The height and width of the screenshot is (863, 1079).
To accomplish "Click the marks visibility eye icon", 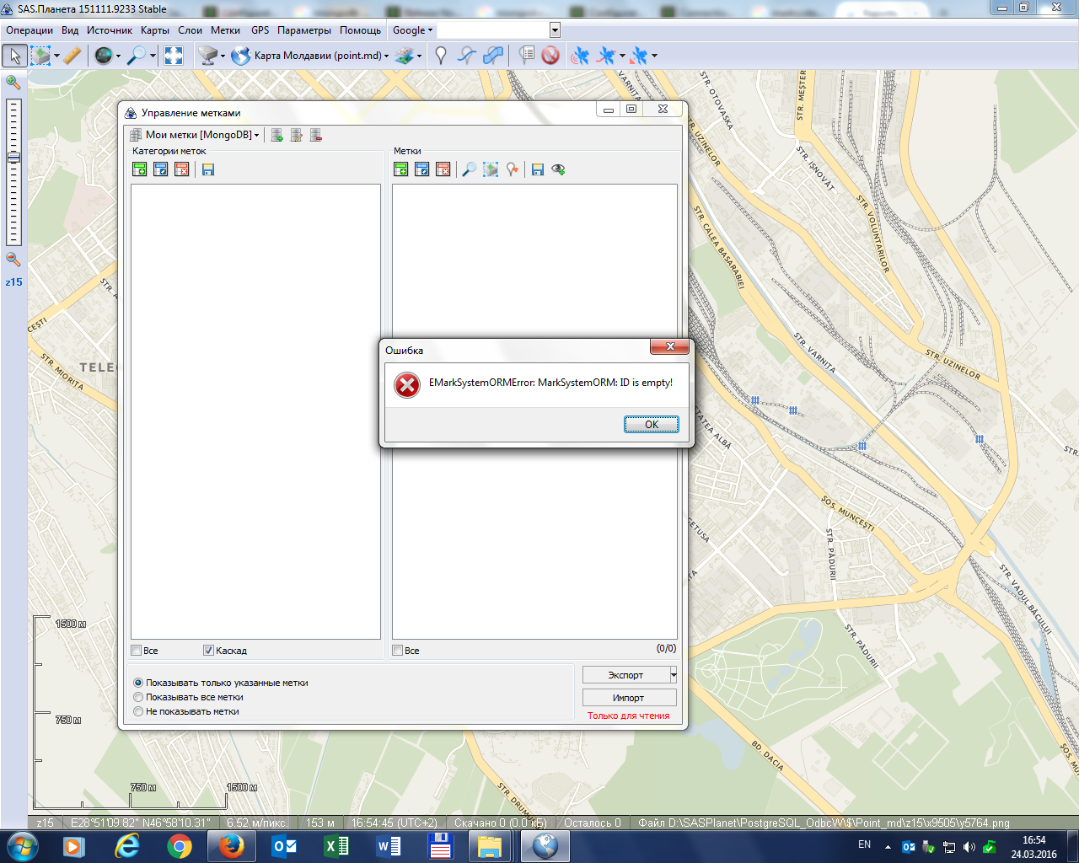I will point(558,169).
